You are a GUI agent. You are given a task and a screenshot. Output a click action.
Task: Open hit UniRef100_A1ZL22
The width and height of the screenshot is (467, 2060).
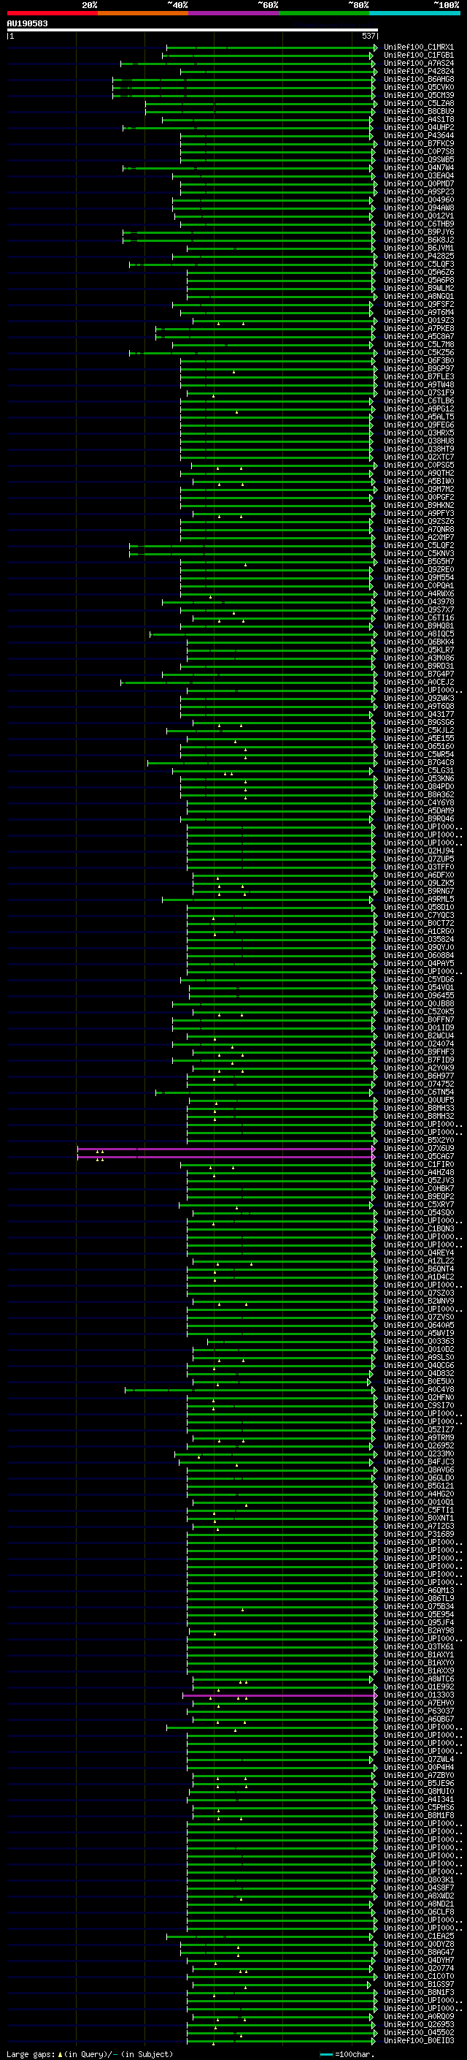(x=418, y=1261)
